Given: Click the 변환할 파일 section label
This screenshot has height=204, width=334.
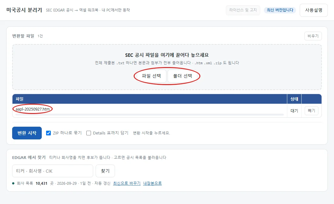Looking at the screenshot, I should tap(23, 36).
